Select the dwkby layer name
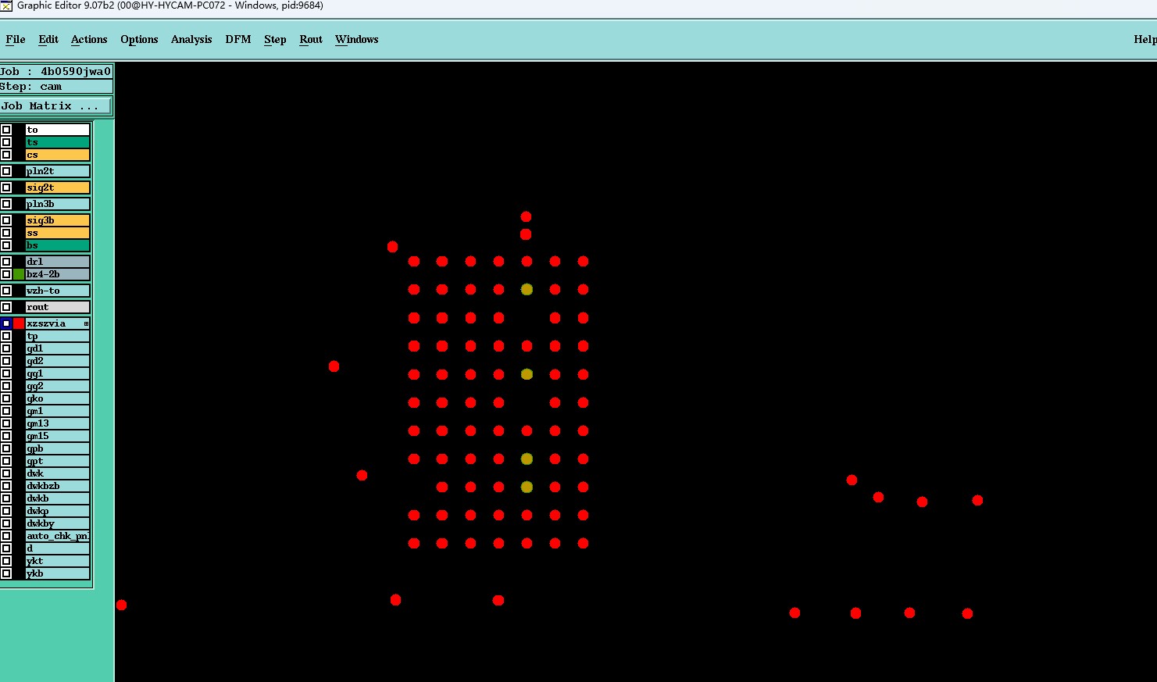This screenshot has width=1157, height=682. (58, 523)
